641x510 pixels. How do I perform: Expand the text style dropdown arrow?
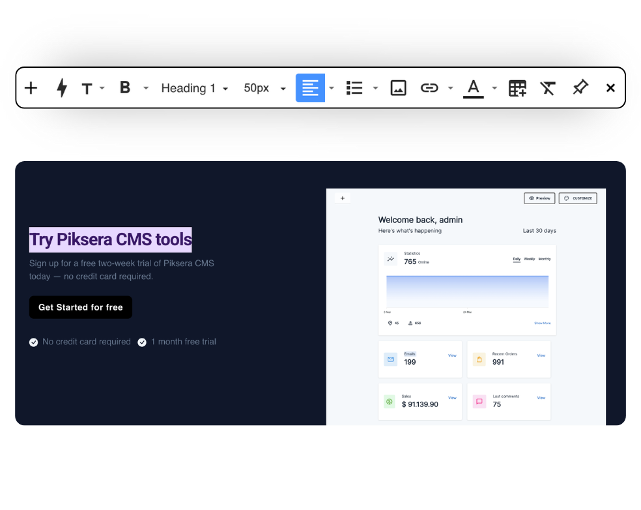click(x=102, y=88)
